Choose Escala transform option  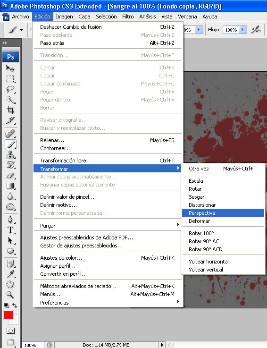point(223,181)
